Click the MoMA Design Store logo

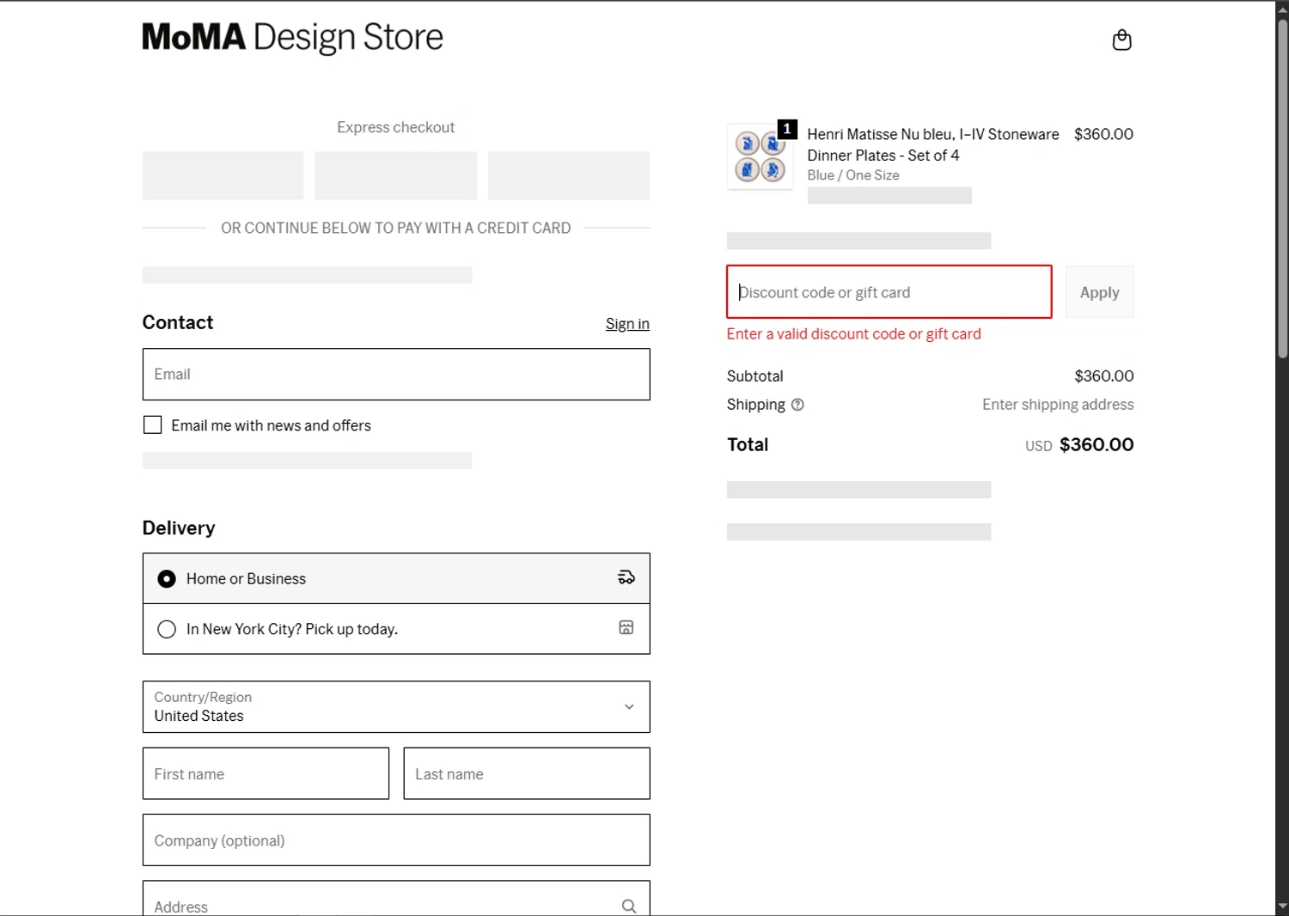pyautogui.click(x=292, y=37)
